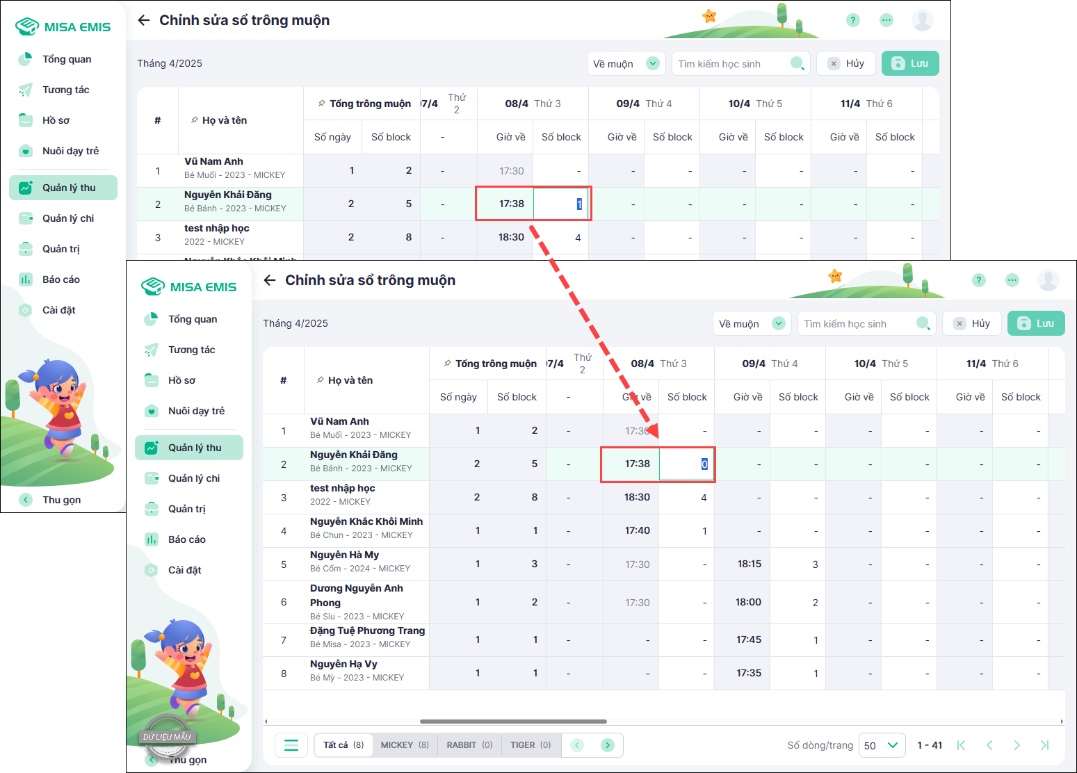Click the Số block cell showing 1 in the back window
The image size is (1077, 773).
(561, 204)
